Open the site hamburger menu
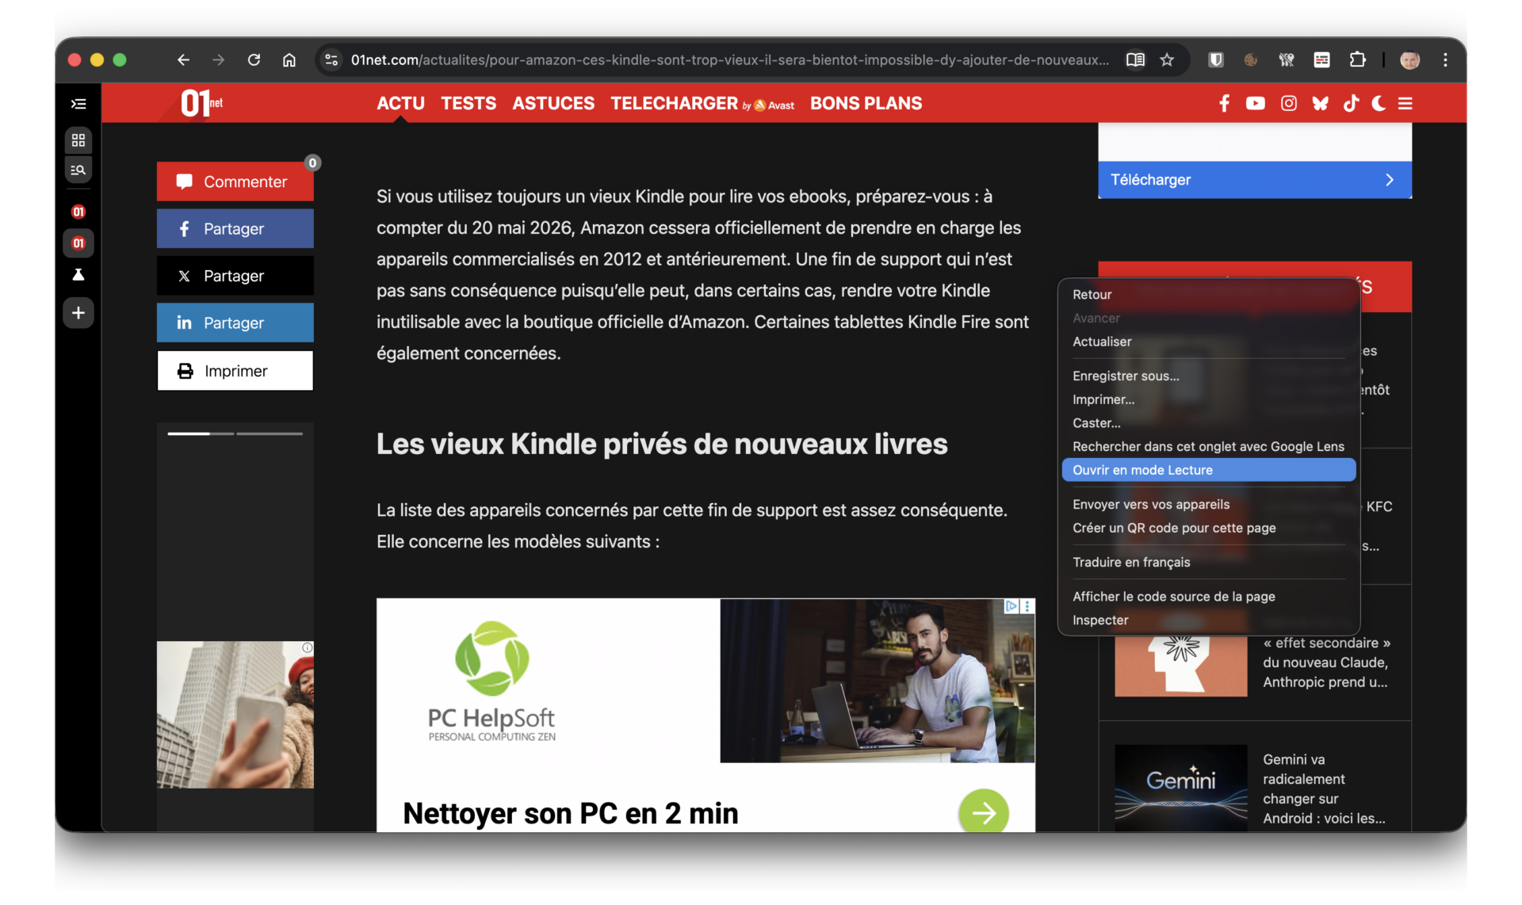This screenshot has width=1522, height=905. [x=1405, y=104]
